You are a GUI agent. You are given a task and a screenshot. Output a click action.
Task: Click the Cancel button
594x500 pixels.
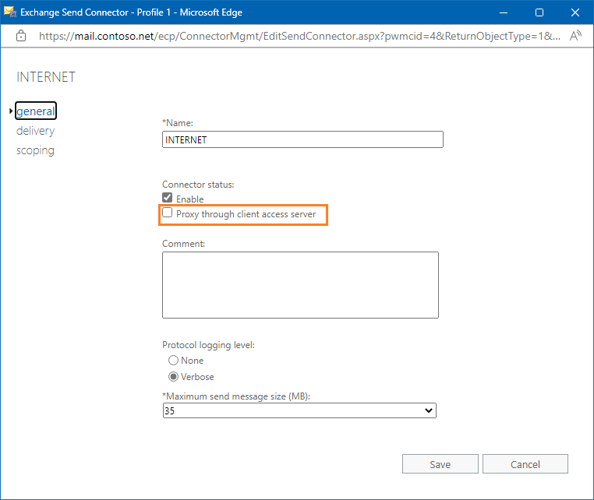[525, 464]
